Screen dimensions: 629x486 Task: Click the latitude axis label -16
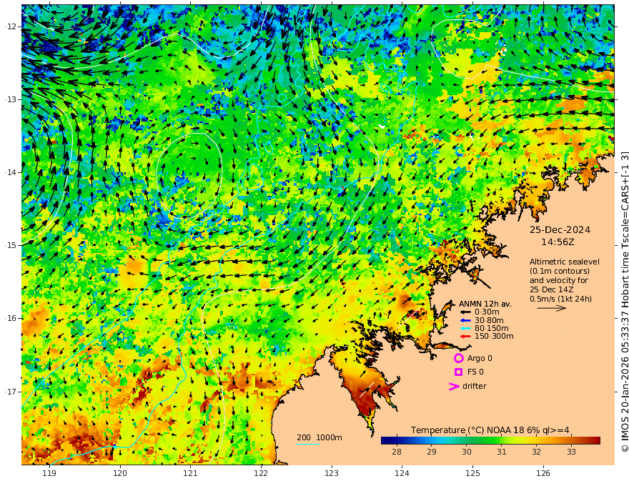click(x=11, y=318)
